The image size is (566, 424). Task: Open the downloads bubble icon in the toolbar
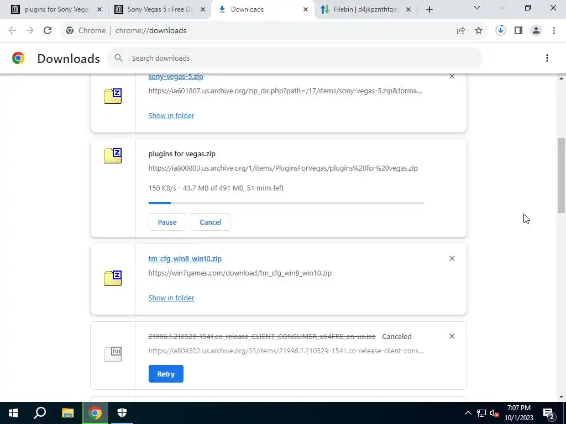click(500, 31)
